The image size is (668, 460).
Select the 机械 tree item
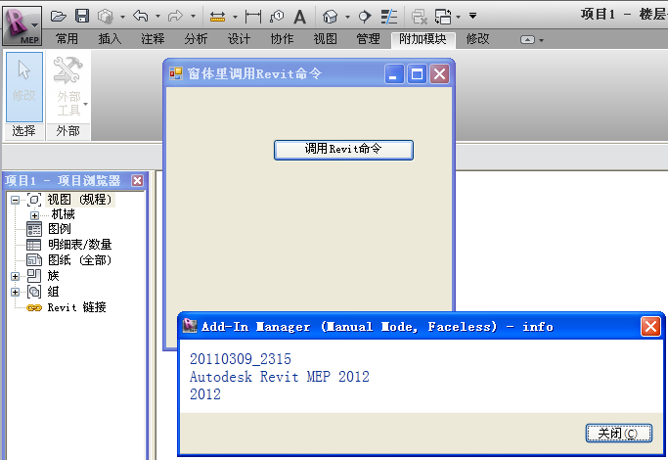point(63,214)
